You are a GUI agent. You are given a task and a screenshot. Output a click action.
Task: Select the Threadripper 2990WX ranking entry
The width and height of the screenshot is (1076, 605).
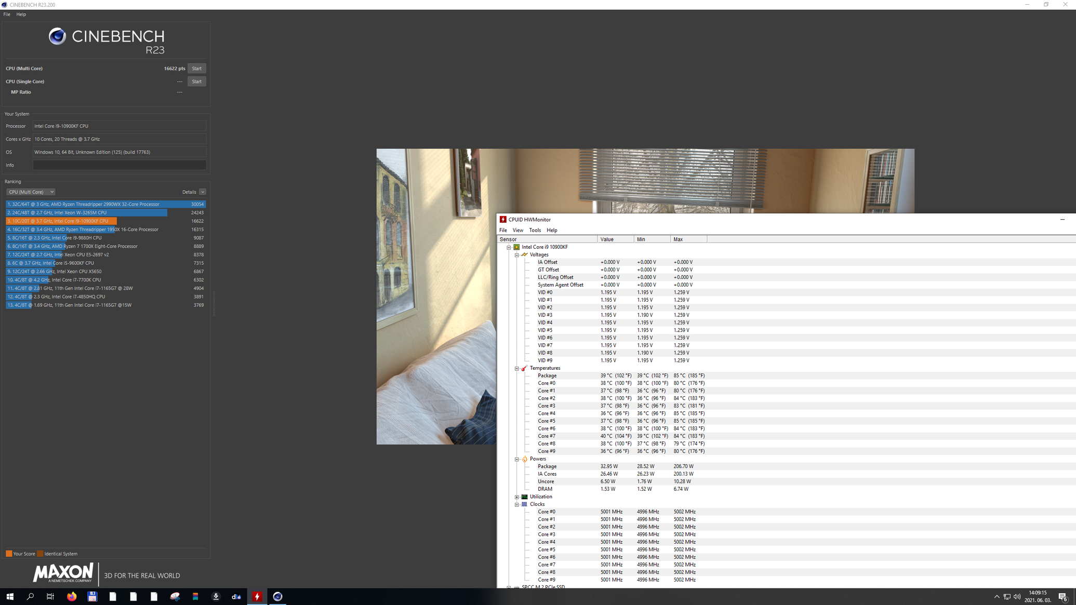click(x=105, y=205)
